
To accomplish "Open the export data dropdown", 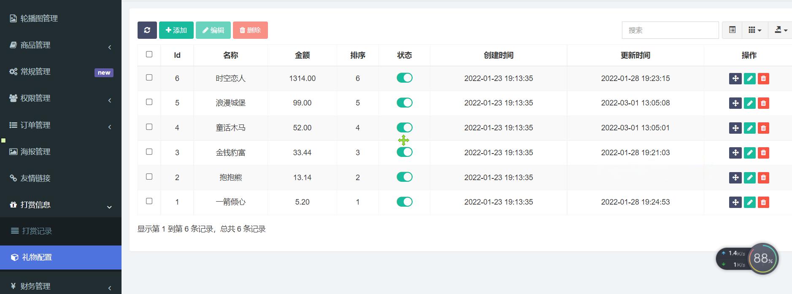I will (x=780, y=30).
